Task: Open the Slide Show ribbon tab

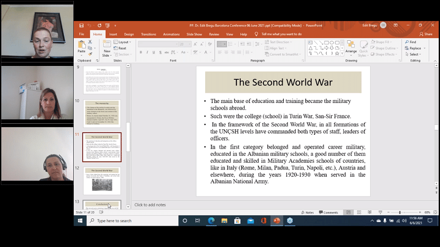Action: 194,34
